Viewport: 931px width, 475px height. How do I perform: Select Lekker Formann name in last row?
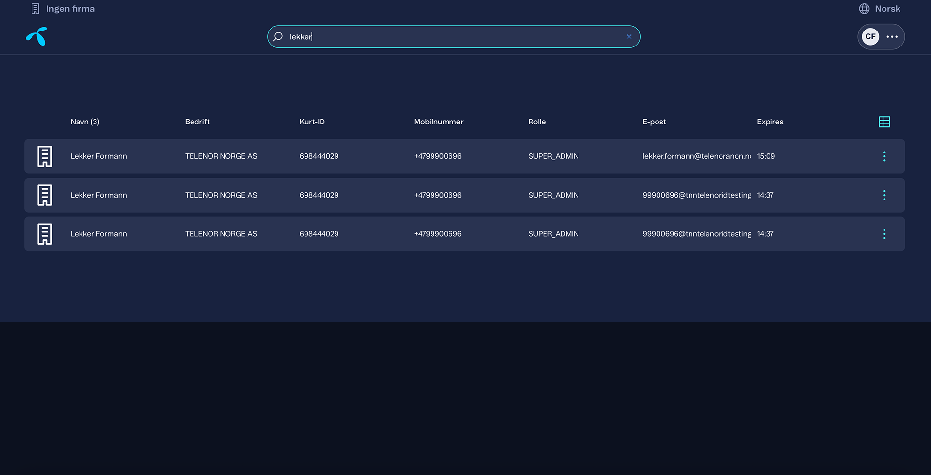tap(98, 234)
